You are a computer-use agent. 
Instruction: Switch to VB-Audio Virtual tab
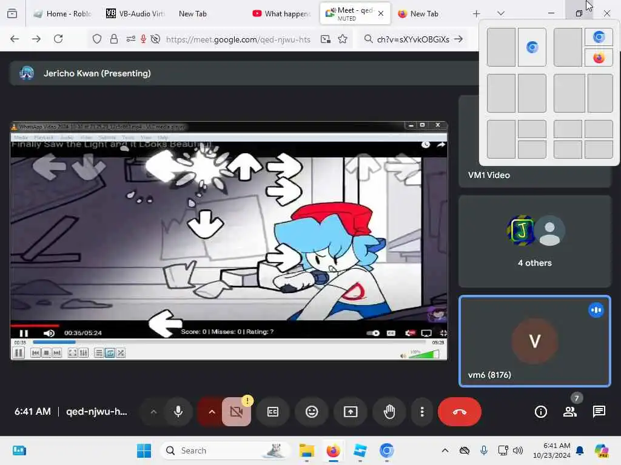tap(135, 14)
